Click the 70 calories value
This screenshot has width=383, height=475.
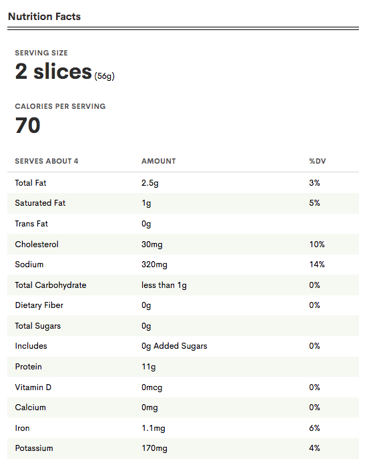28,125
